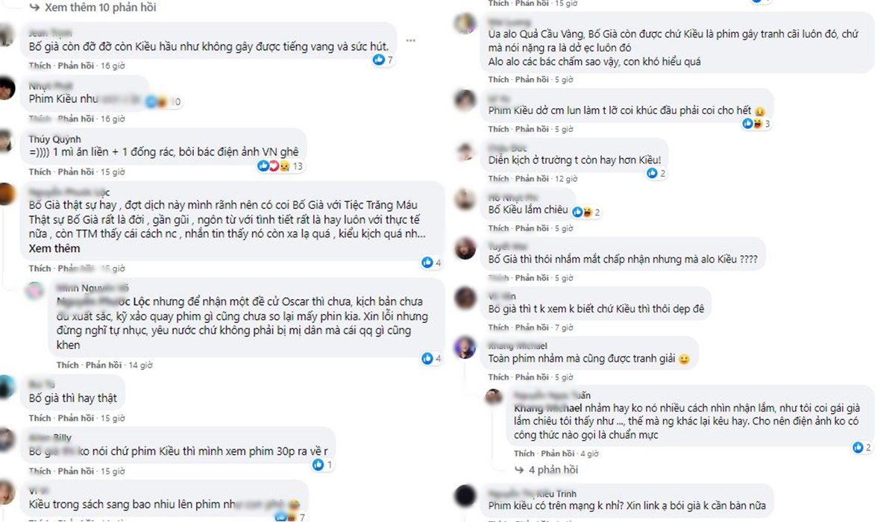Click reaction icons on Thúy Quỳnh's comment

(274, 166)
